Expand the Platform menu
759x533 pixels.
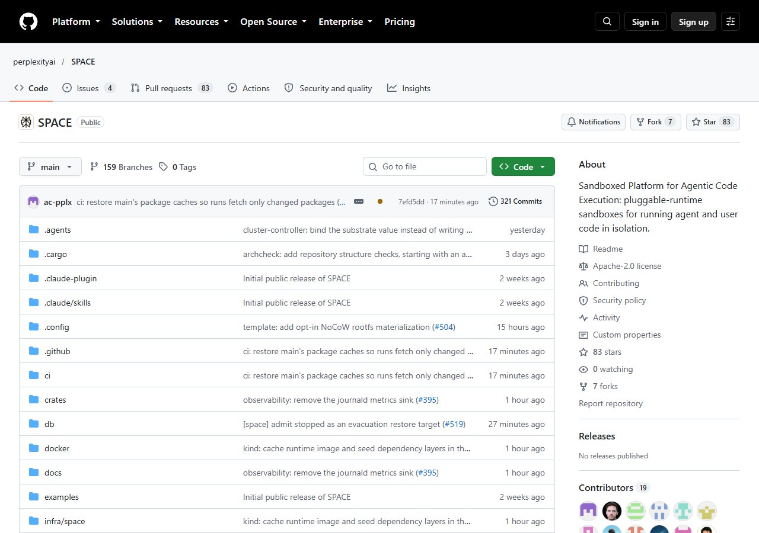pos(76,22)
